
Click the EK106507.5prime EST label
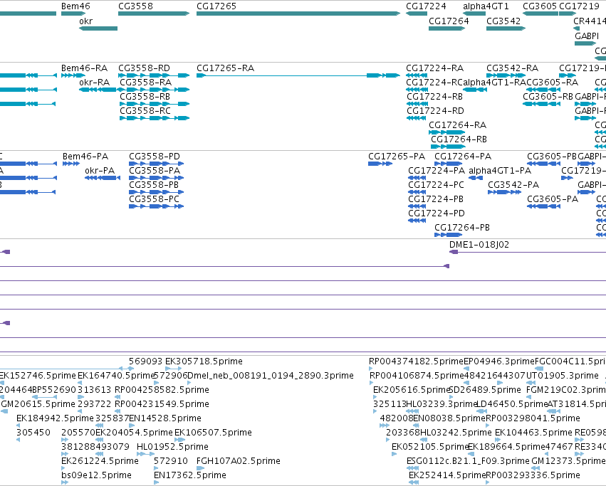click(x=213, y=433)
